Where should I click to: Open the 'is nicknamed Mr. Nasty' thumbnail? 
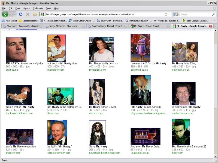click(x=184, y=93)
